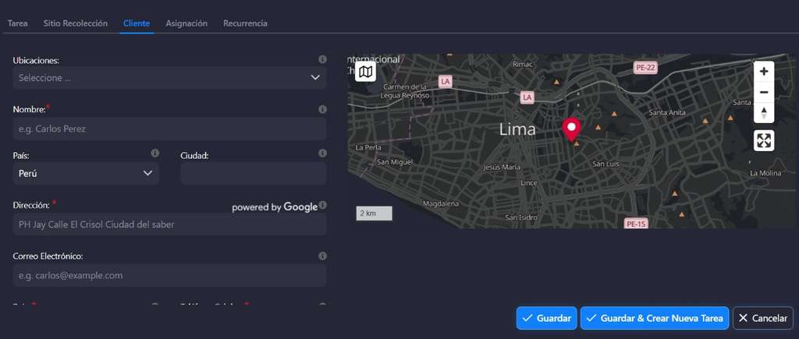Open the Ubicaciones dropdown
Viewport: 799px width, 339px height.
pyautogui.click(x=169, y=78)
